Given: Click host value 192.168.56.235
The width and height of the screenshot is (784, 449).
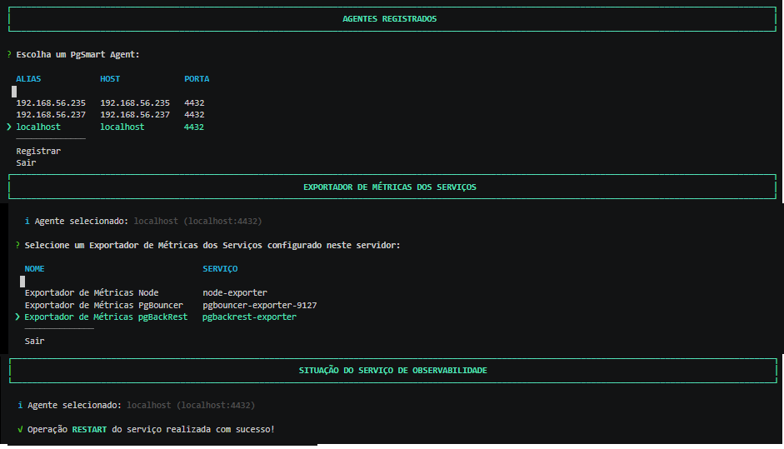Looking at the screenshot, I should click(x=135, y=103).
